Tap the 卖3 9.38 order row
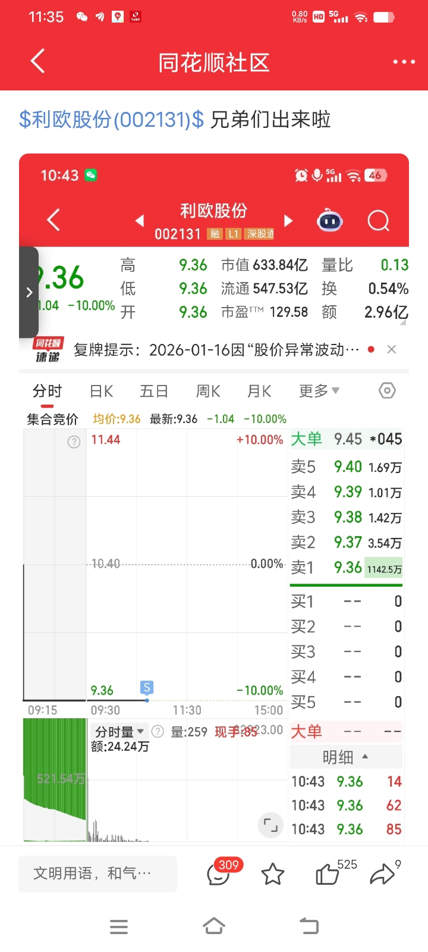 point(347,517)
